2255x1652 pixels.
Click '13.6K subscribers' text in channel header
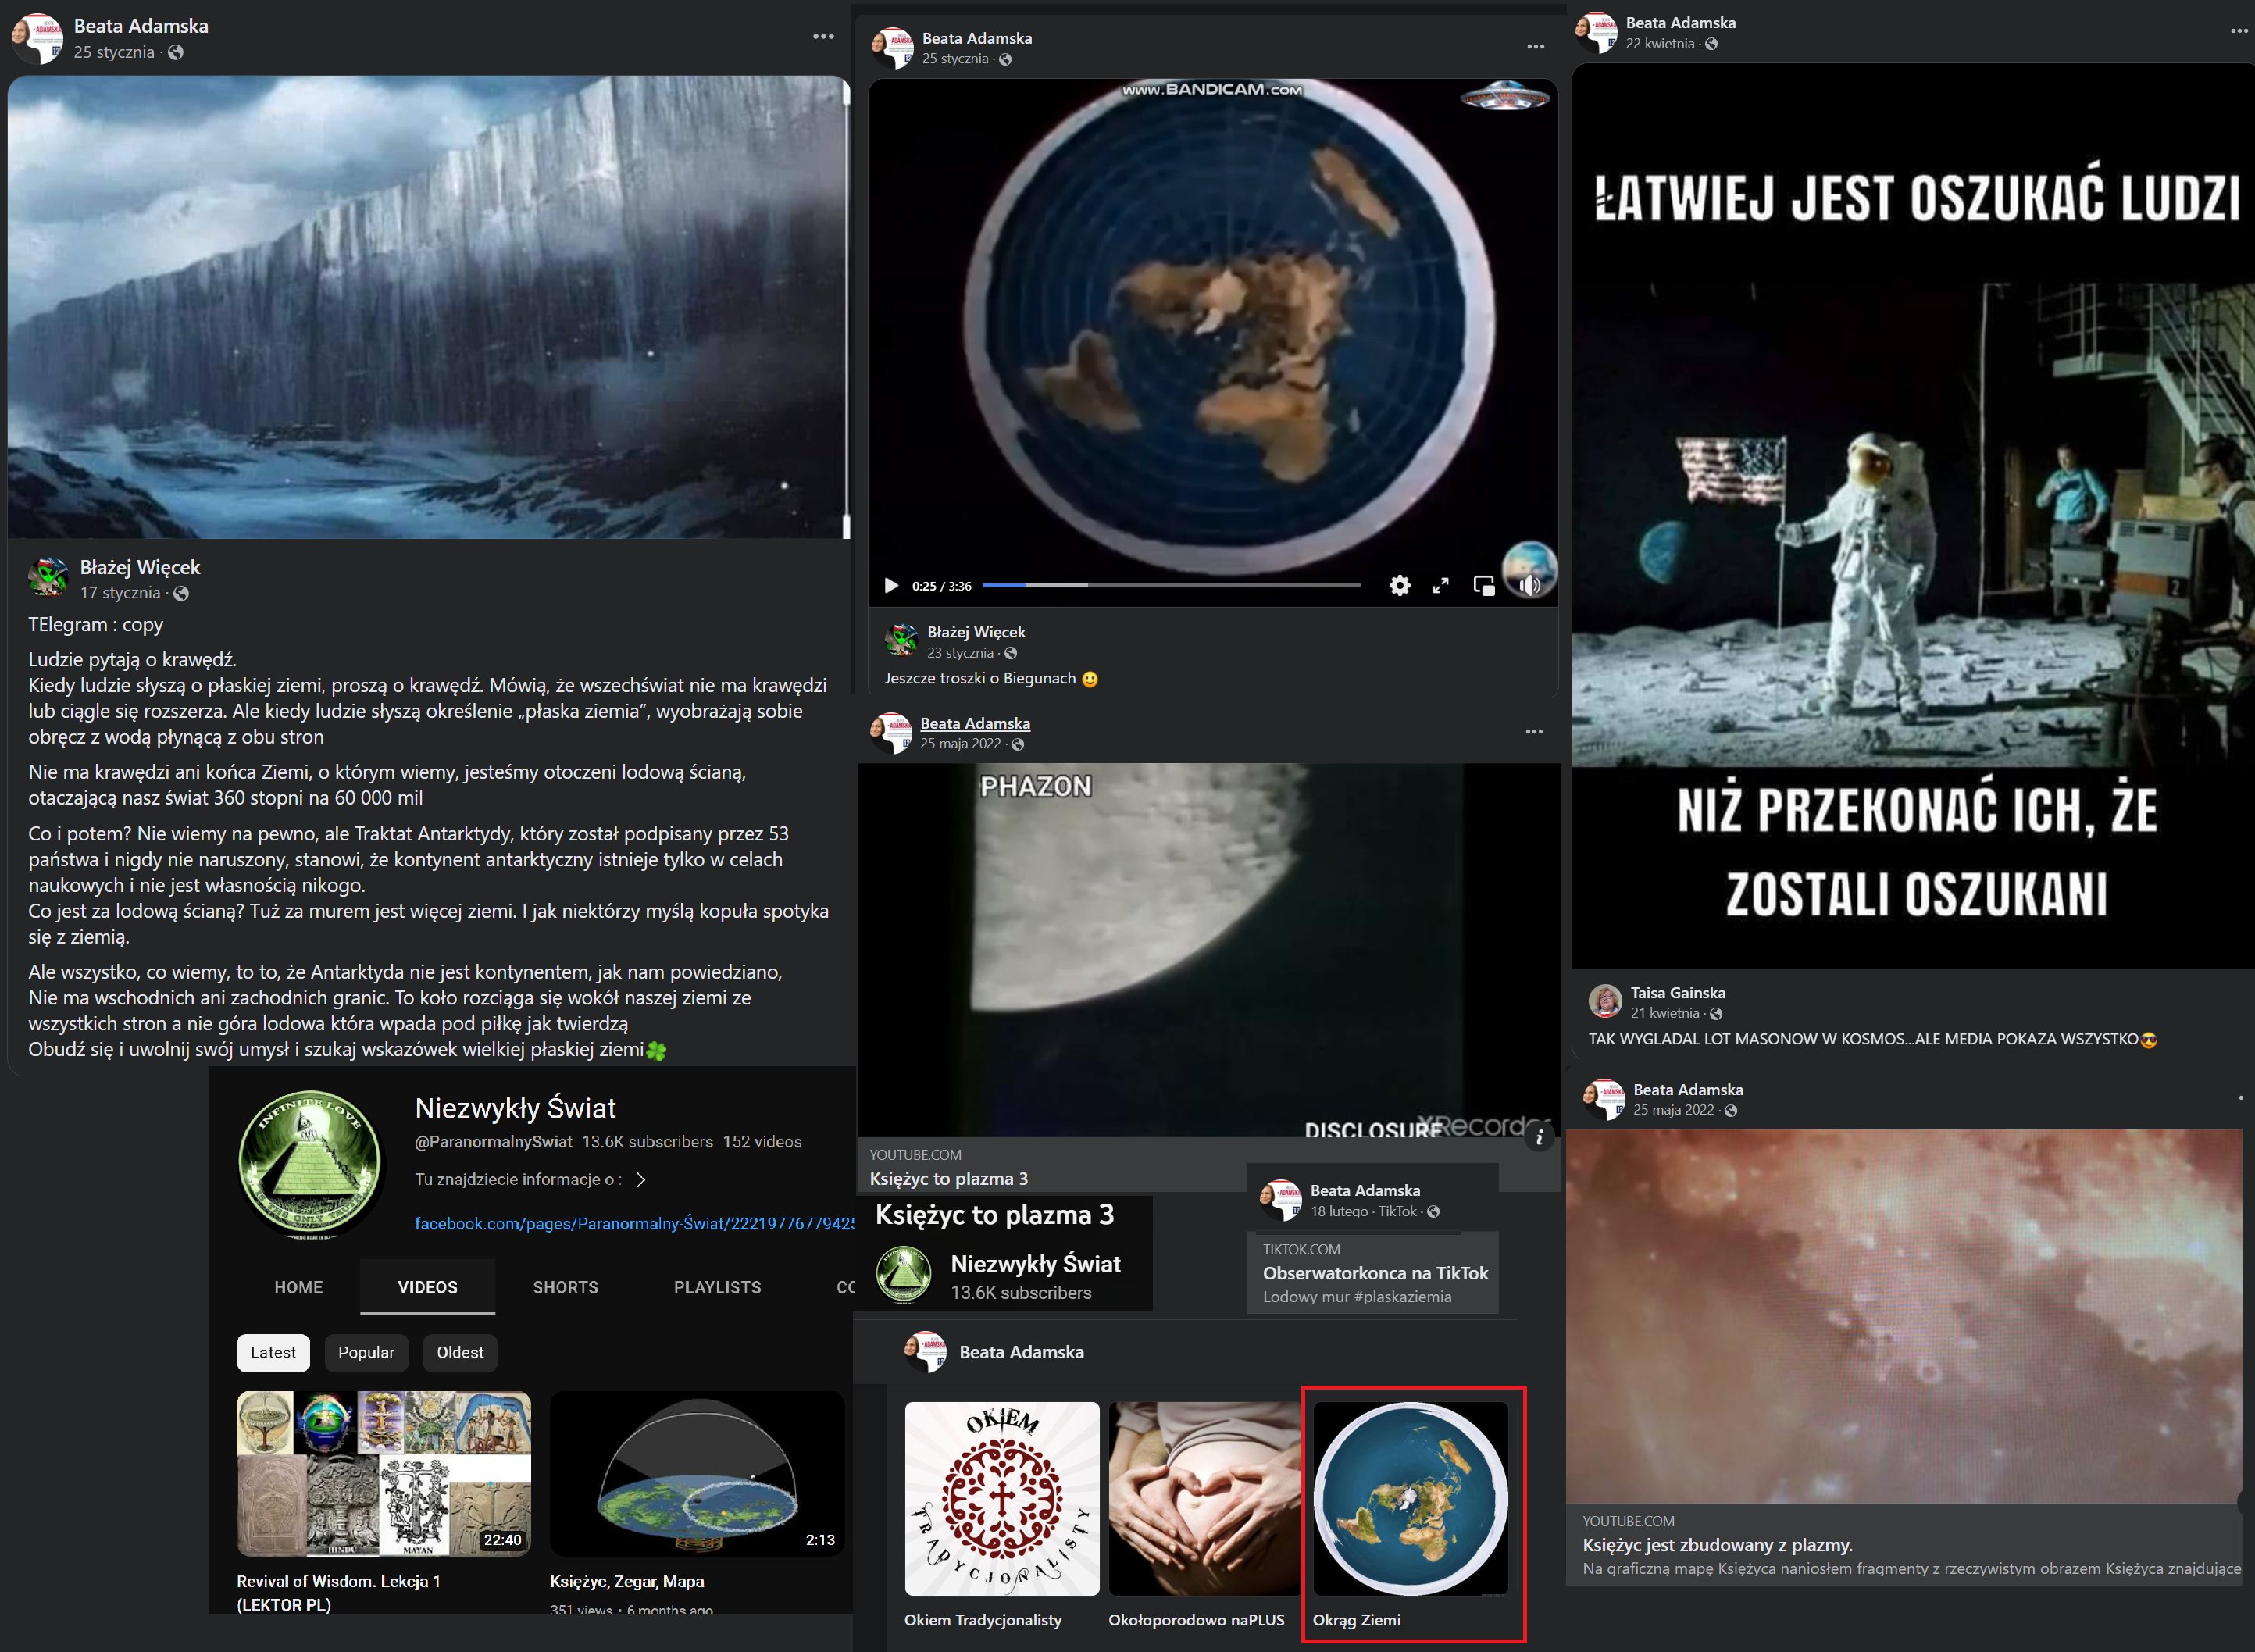(647, 1142)
